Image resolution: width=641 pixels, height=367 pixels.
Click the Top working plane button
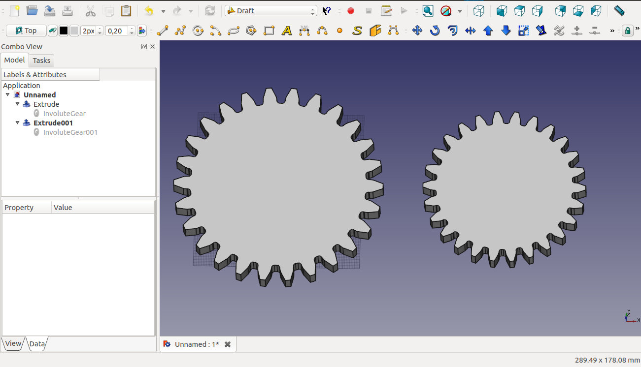26,31
